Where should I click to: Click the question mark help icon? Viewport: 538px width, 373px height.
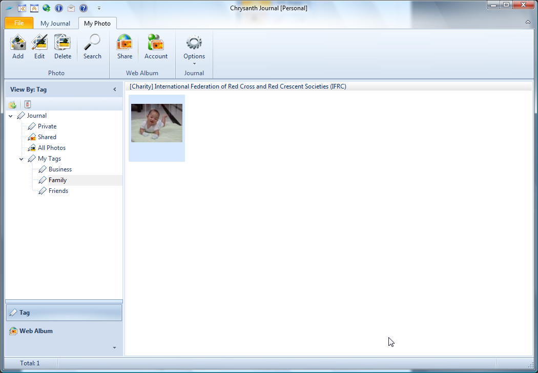click(x=84, y=8)
